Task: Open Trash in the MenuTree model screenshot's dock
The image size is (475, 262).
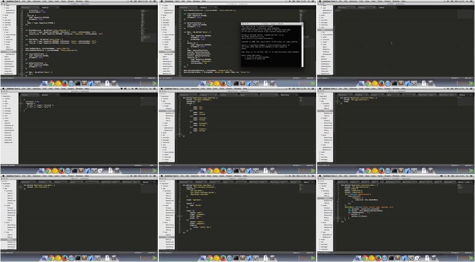Action: point(273,171)
